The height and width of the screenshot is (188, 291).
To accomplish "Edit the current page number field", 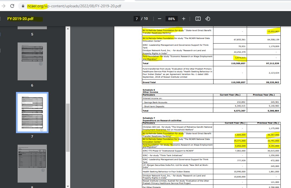I will tap(137, 19).
